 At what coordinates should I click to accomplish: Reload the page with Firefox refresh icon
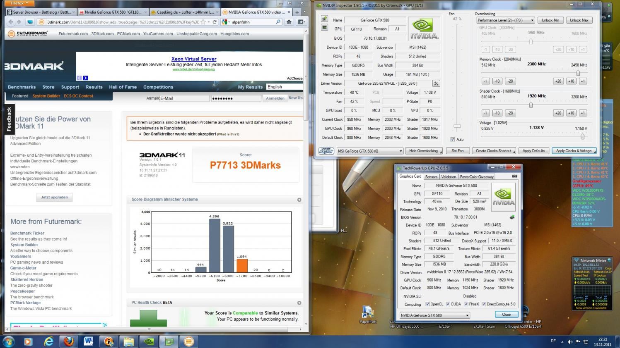(x=215, y=22)
